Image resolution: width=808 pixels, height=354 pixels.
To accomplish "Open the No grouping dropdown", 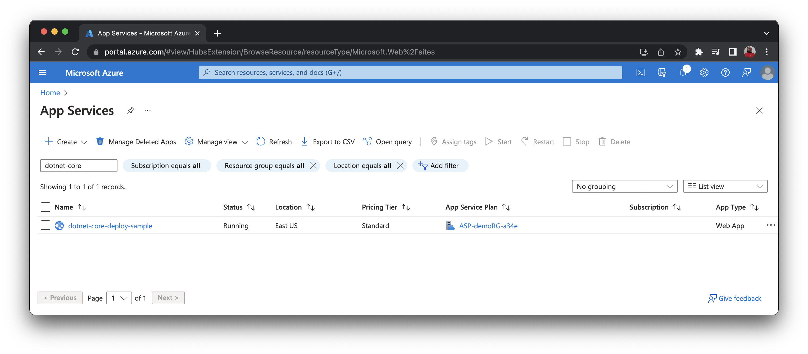I will coord(624,186).
